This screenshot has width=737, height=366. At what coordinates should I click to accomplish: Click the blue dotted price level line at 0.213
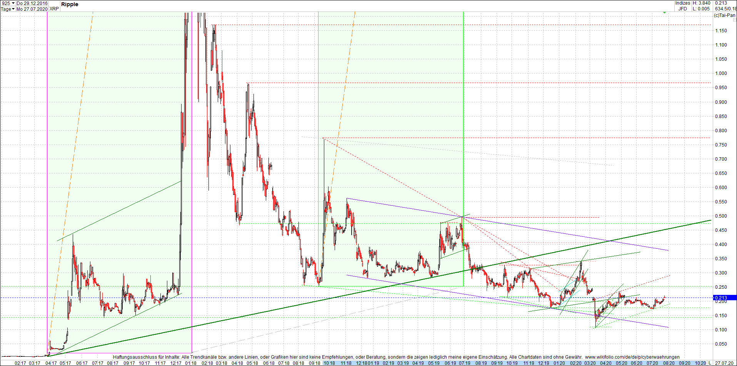pos(346,298)
